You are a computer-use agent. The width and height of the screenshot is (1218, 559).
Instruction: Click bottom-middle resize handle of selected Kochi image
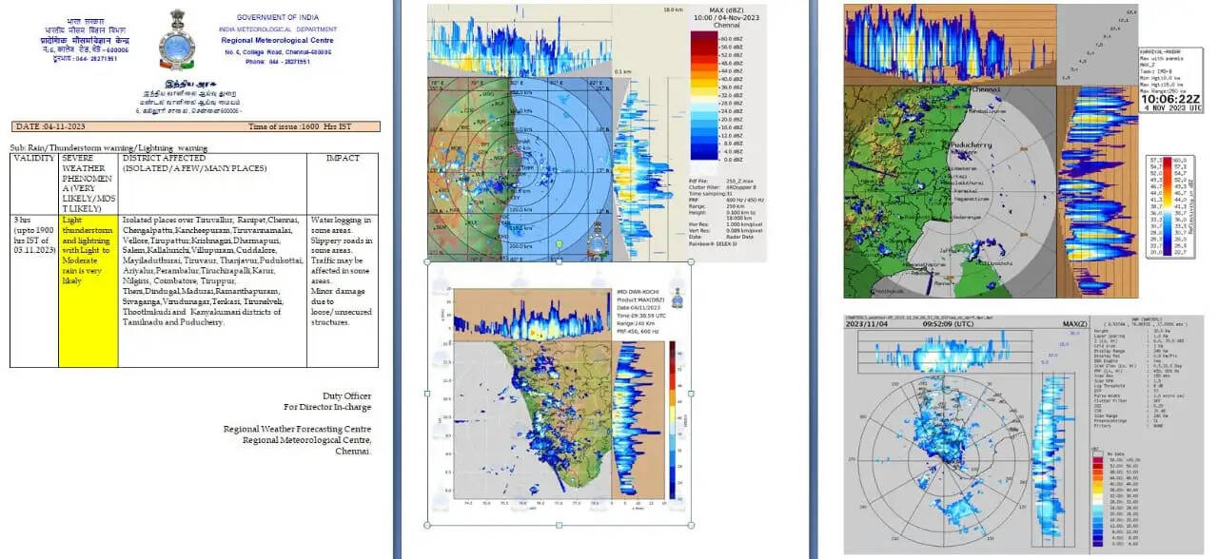pyautogui.click(x=560, y=524)
